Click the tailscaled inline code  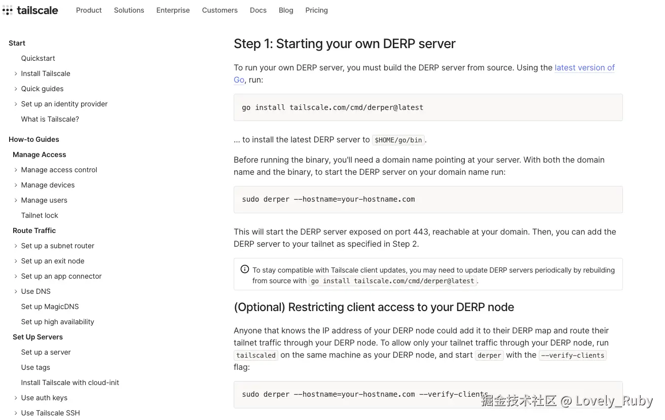pos(256,355)
